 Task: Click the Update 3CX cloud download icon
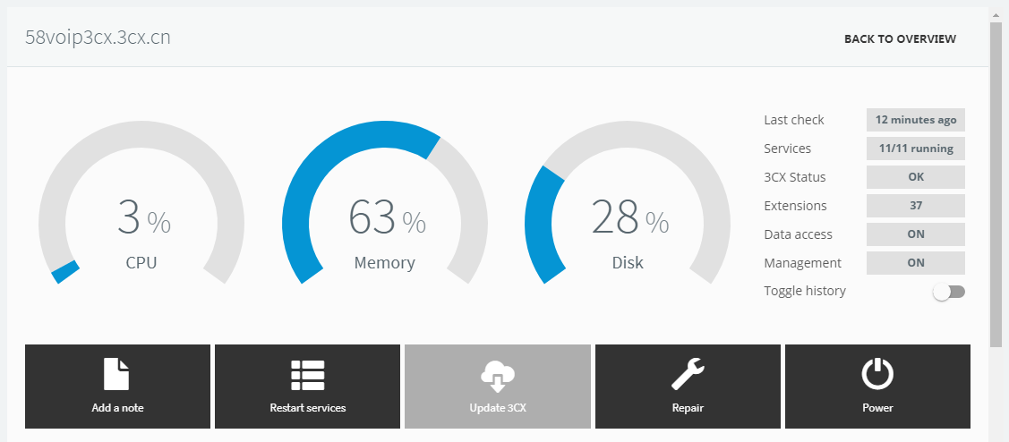click(x=498, y=376)
